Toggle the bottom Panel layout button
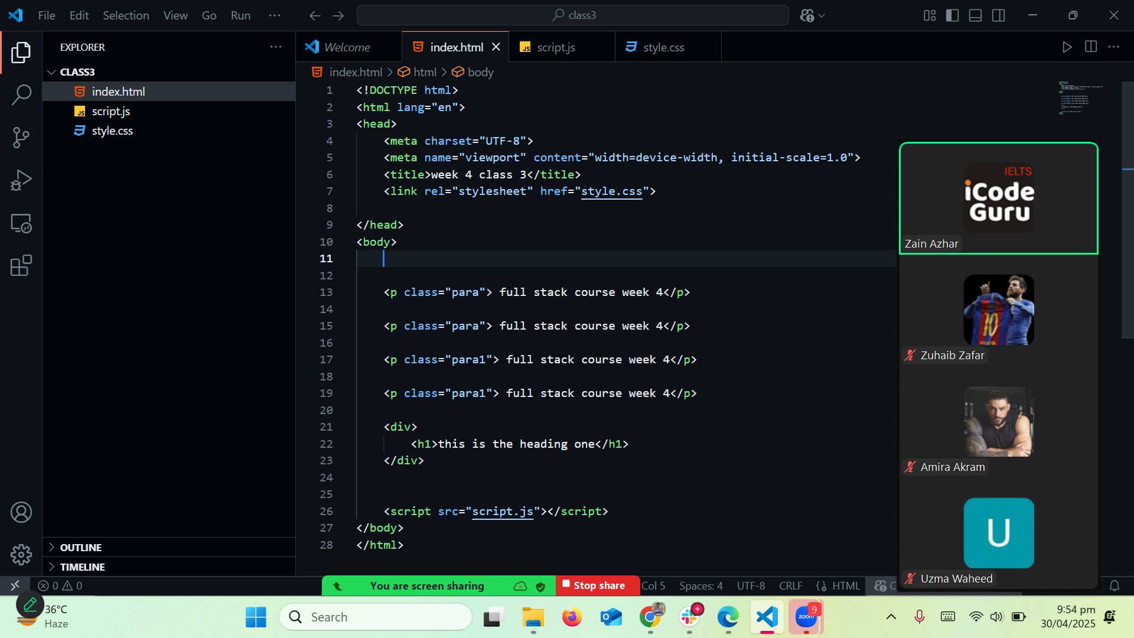The image size is (1134, 638). 975,15
